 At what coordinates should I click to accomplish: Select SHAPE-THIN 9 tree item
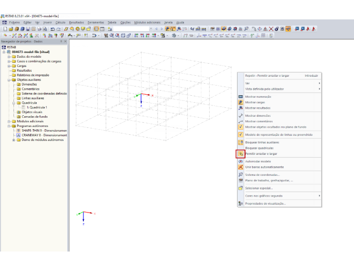(x=44, y=131)
